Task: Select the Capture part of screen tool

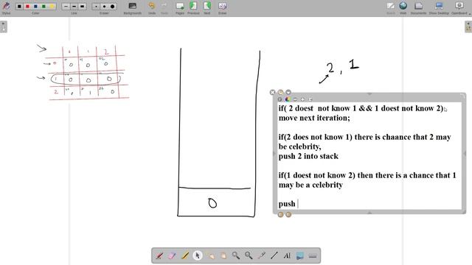Action: click(300, 255)
